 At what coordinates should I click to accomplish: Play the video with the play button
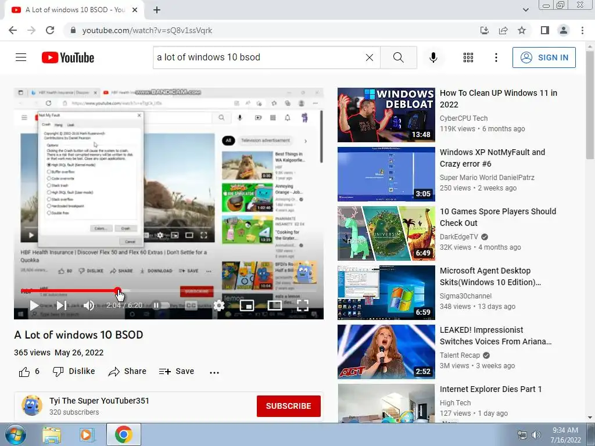(34, 305)
